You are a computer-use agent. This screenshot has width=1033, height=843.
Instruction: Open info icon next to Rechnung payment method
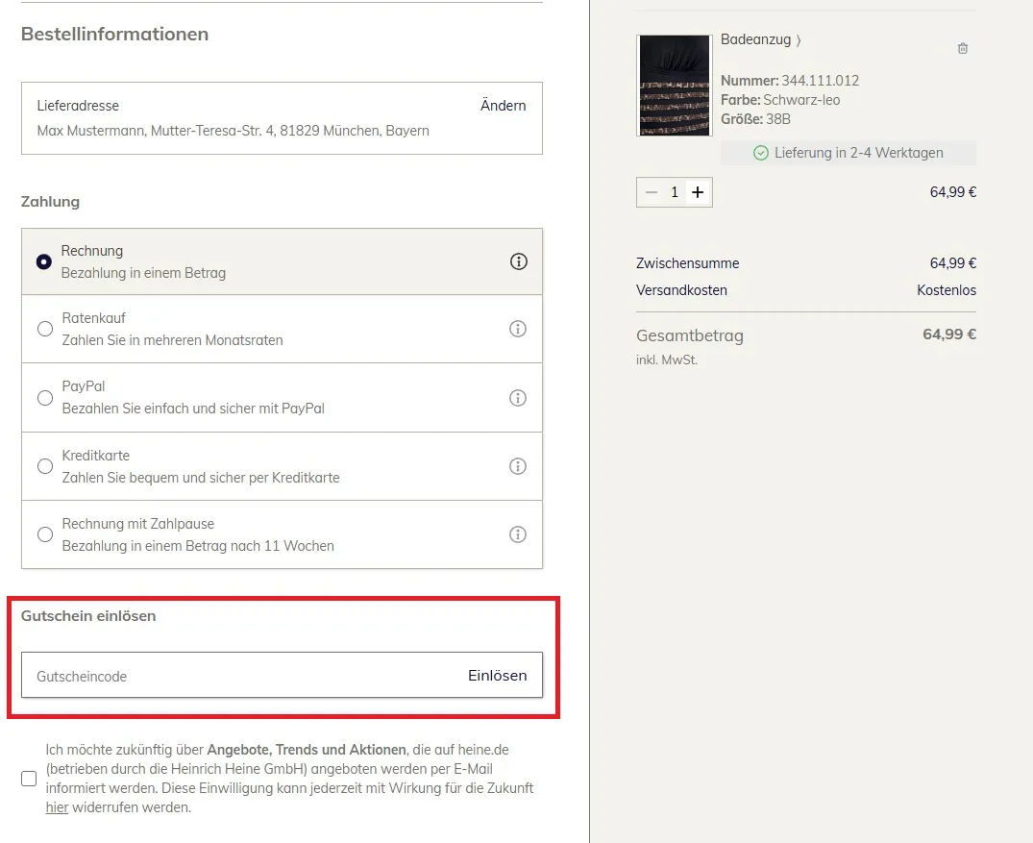click(x=519, y=261)
